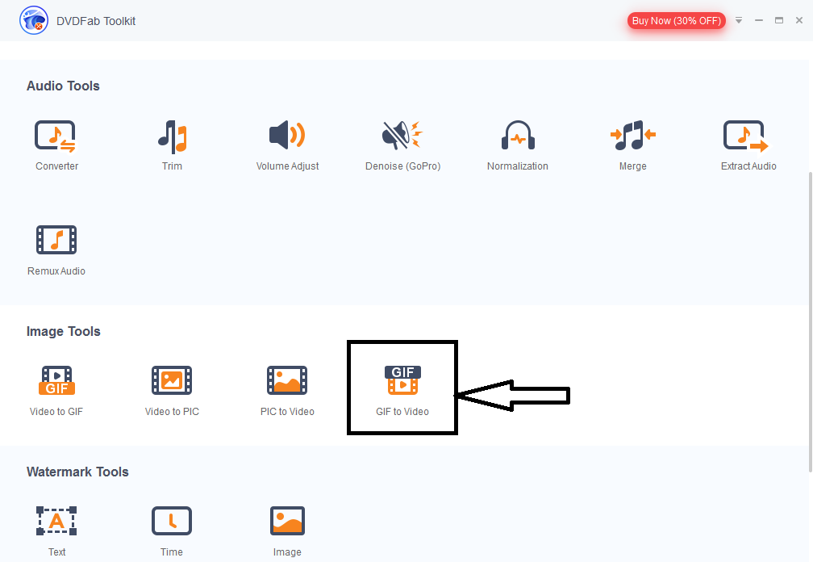This screenshot has width=813, height=562.
Task: Open the Text watermark tool
Action: point(56,531)
